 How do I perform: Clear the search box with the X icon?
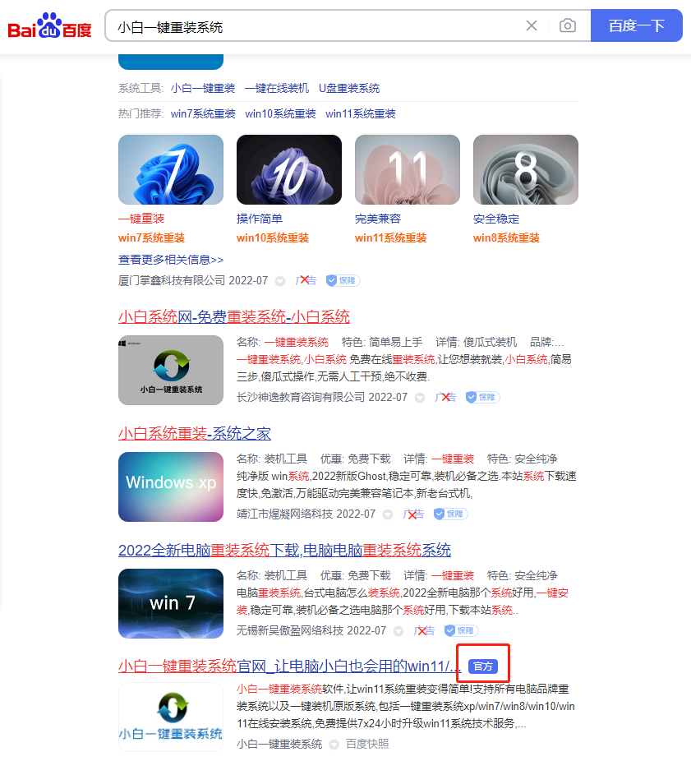(531, 25)
